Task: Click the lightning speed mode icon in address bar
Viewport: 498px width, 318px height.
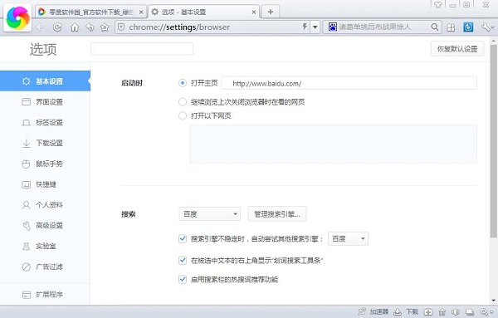Action: (x=305, y=27)
